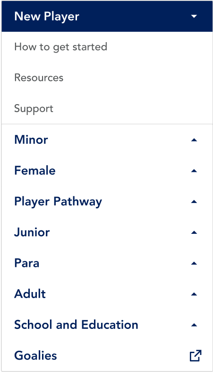
Task: Select the Minor menu item
Action: coord(31,140)
